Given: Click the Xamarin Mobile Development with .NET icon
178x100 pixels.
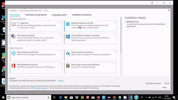Looking at the screenshot, I should pos(68,24).
